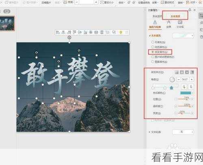Toggle the checkbox below the 亮度 slider
The height and width of the screenshot is (165, 203).
pyautogui.click(x=152, y=120)
